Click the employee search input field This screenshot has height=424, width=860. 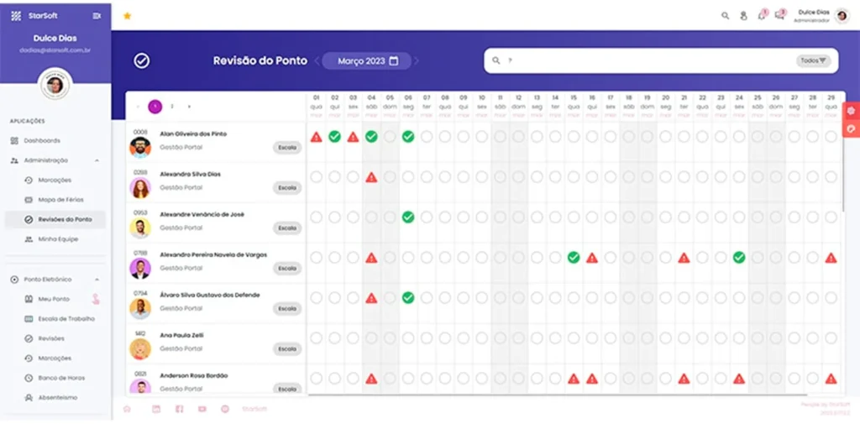coord(647,60)
